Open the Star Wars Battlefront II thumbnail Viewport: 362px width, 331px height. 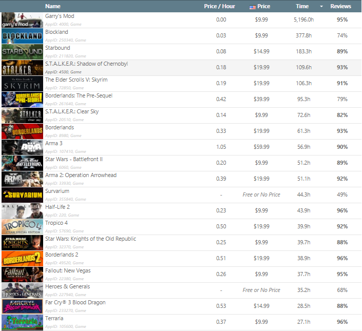tap(22, 163)
